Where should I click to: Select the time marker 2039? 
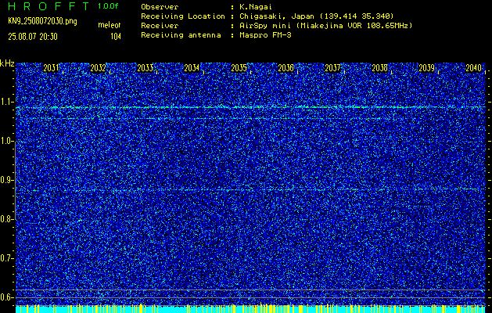click(x=427, y=68)
